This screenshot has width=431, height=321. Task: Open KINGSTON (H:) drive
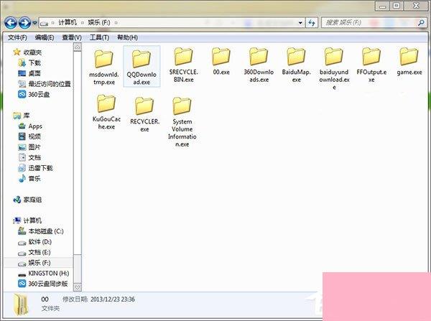coord(43,274)
